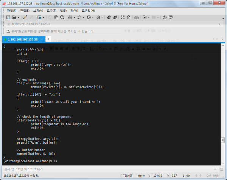Expand the Print icon dropdown arrow
Image resolution: width=227 pixels, height=180 pixels.
point(75,17)
